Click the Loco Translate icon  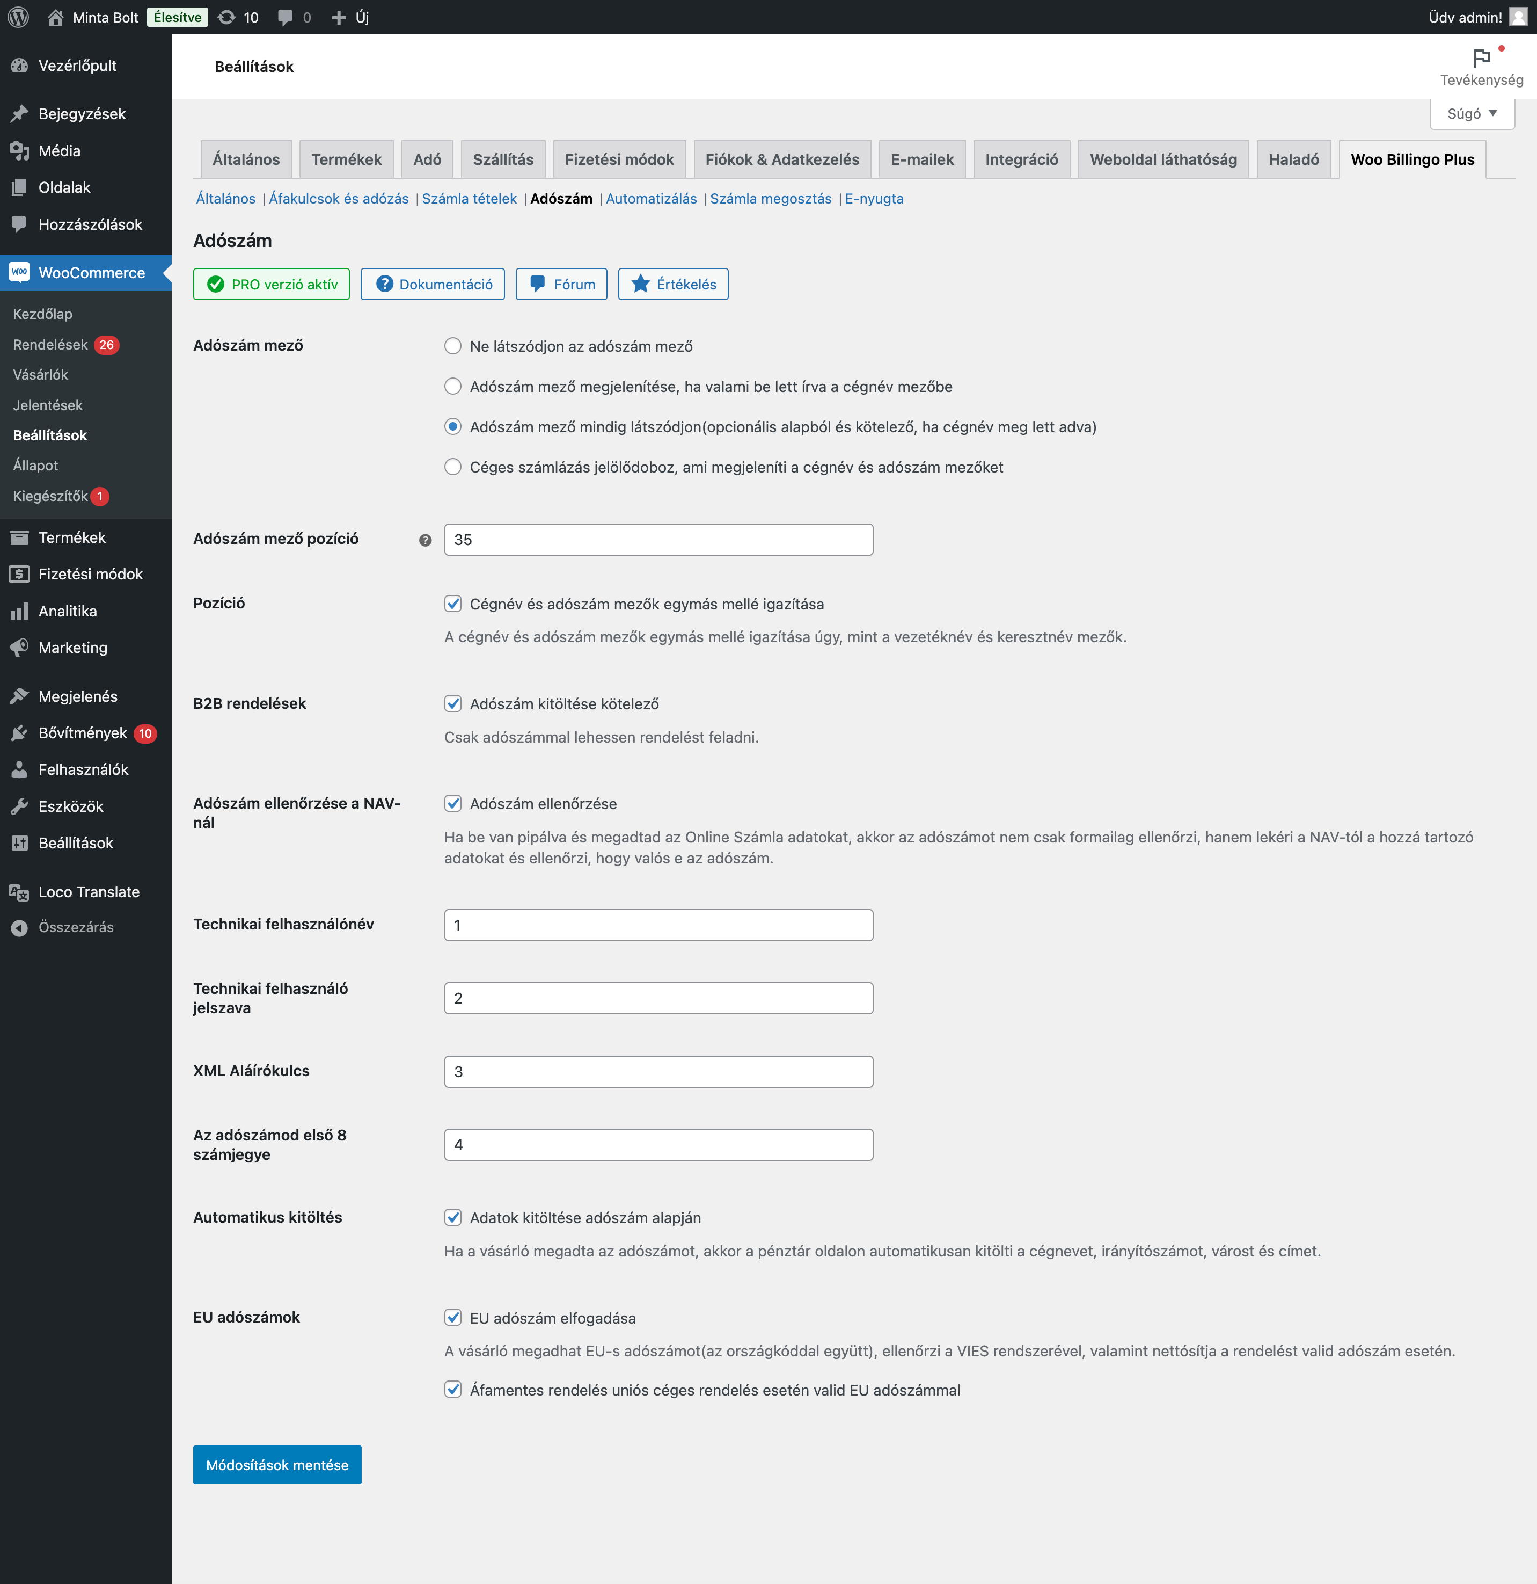[x=19, y=892]
